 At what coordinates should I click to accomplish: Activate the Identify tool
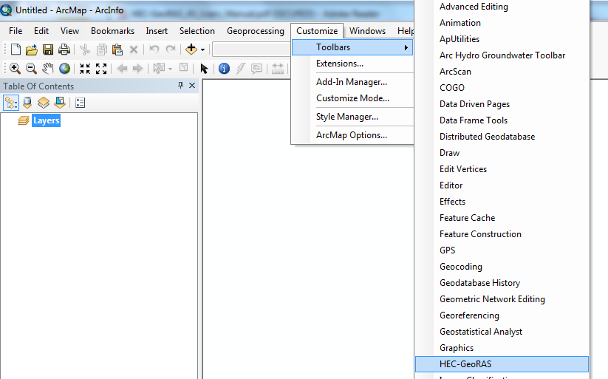[x=224, y=69]
